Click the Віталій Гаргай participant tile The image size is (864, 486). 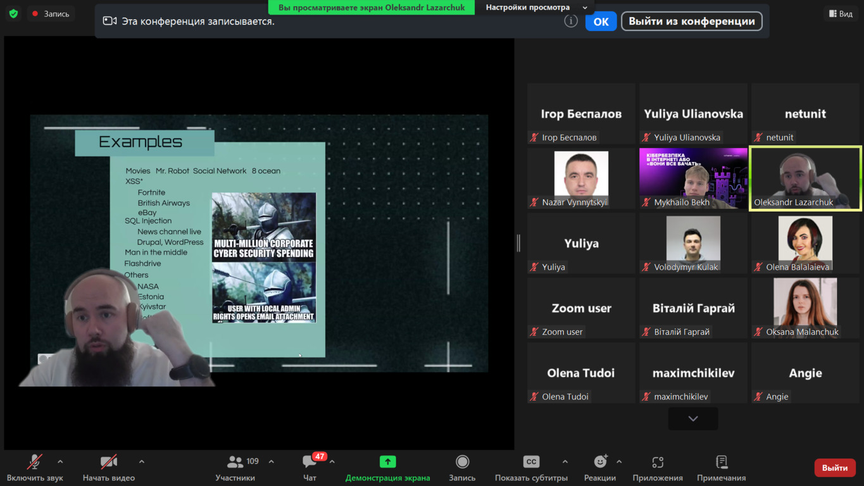click(693, 308)
